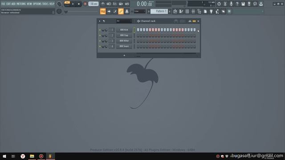This screenshot has height=160, width=285.
Task: Click the render as audio icon
Action: 249,4
